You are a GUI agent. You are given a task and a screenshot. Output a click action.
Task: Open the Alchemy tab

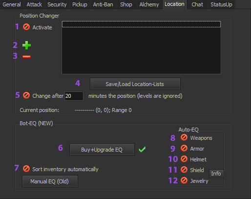tap(149, 4)
